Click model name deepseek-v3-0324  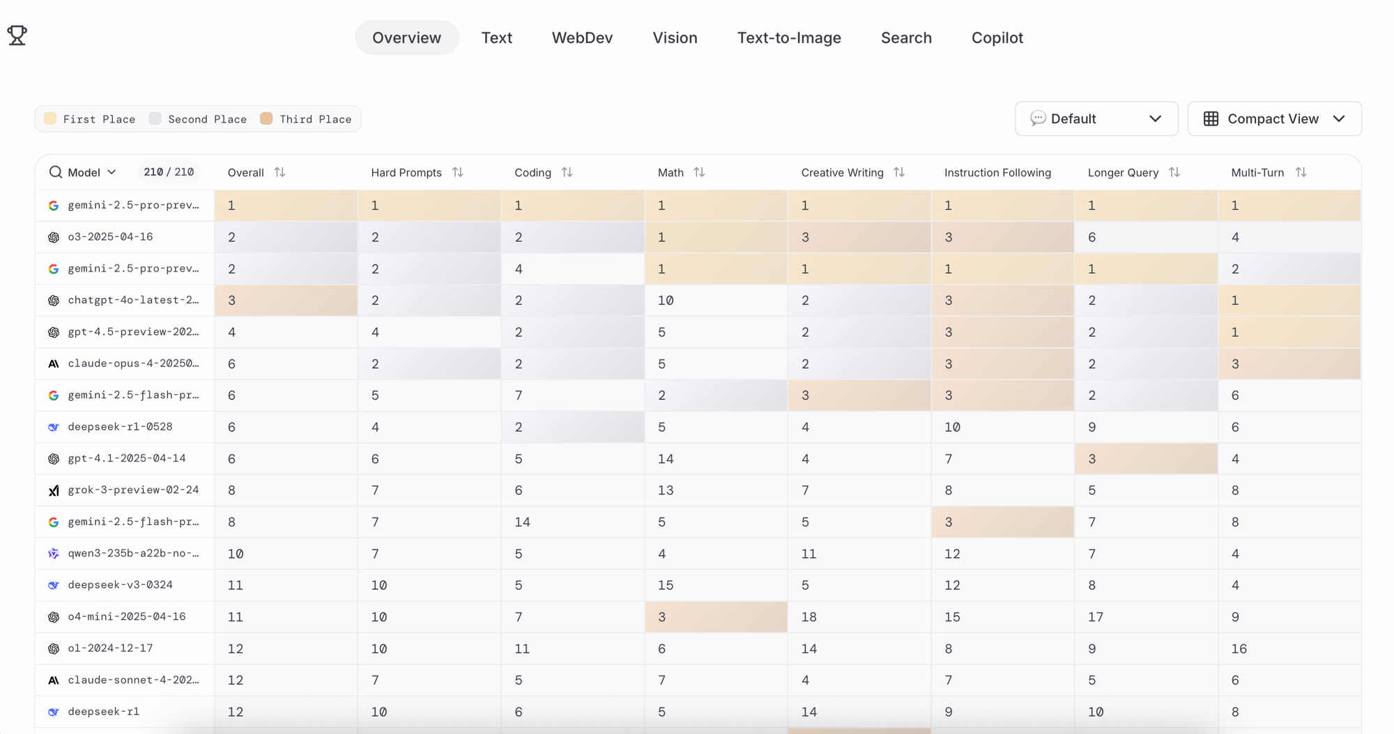coord(120,584)
